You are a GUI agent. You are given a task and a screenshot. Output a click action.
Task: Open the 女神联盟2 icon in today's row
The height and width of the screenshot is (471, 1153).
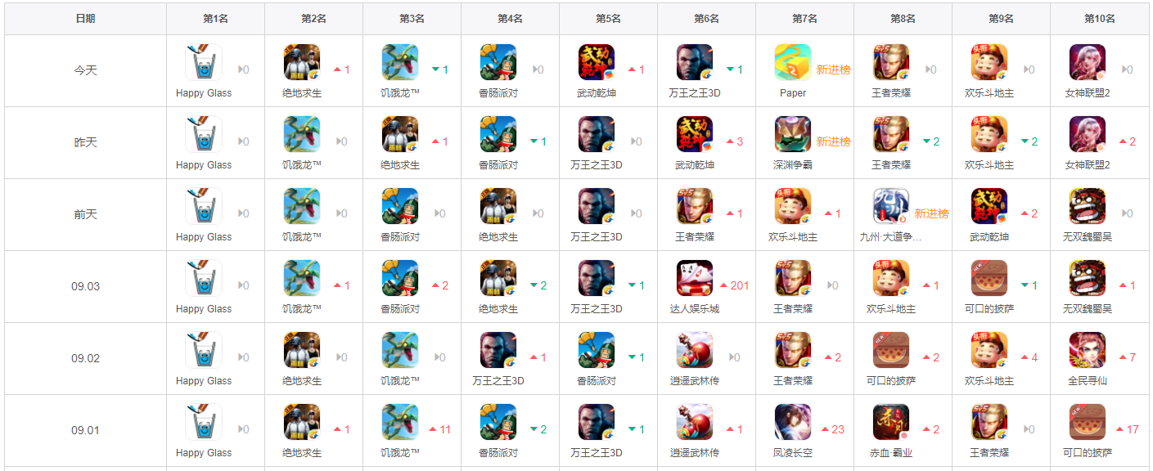(x=1088, y=62)
